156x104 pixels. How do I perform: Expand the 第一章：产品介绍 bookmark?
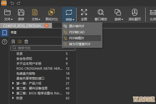point(13,83)
